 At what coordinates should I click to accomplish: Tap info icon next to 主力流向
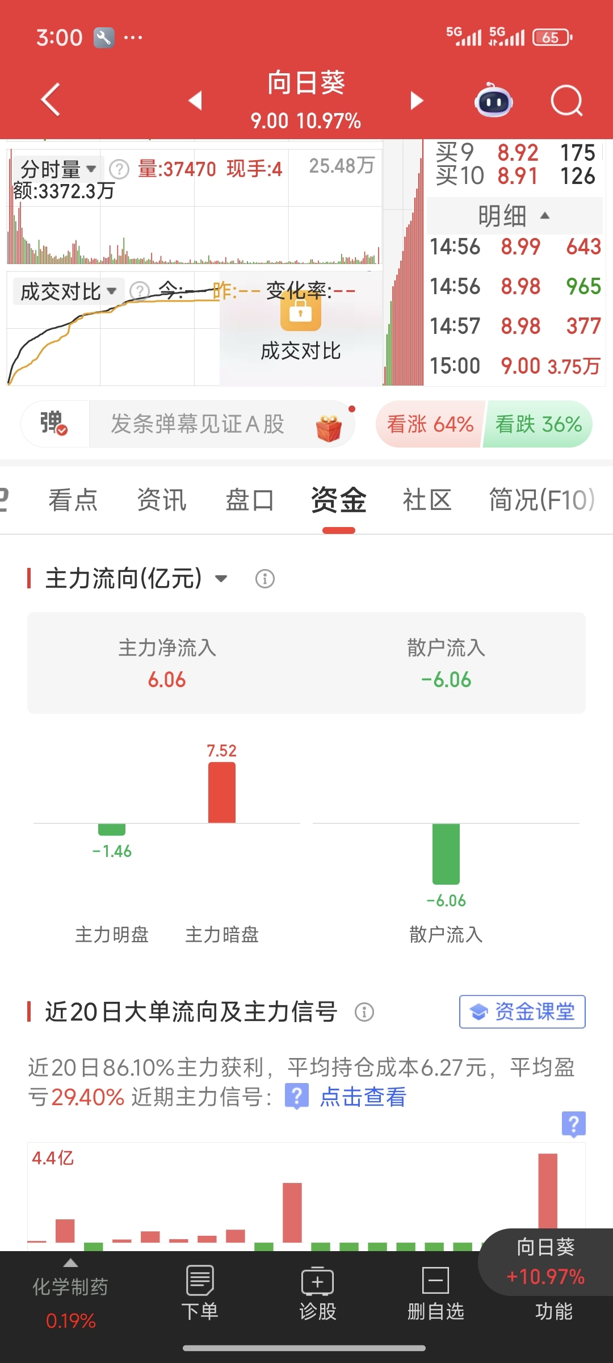coord(265,579)
